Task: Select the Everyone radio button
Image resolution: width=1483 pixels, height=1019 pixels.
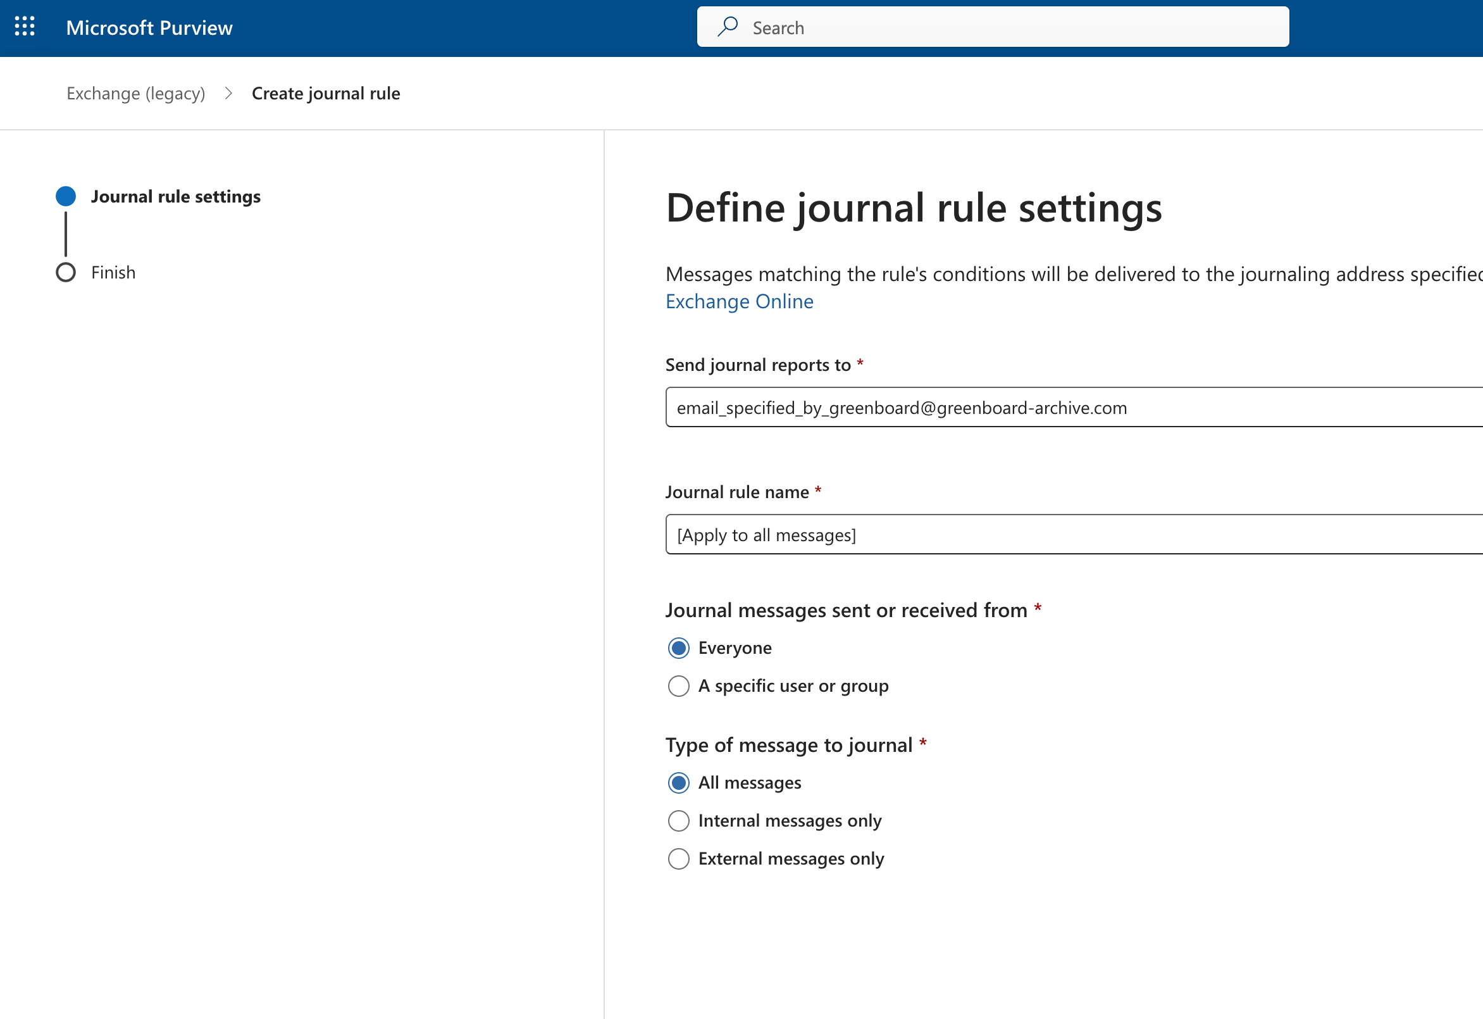Action: point(679,648)
